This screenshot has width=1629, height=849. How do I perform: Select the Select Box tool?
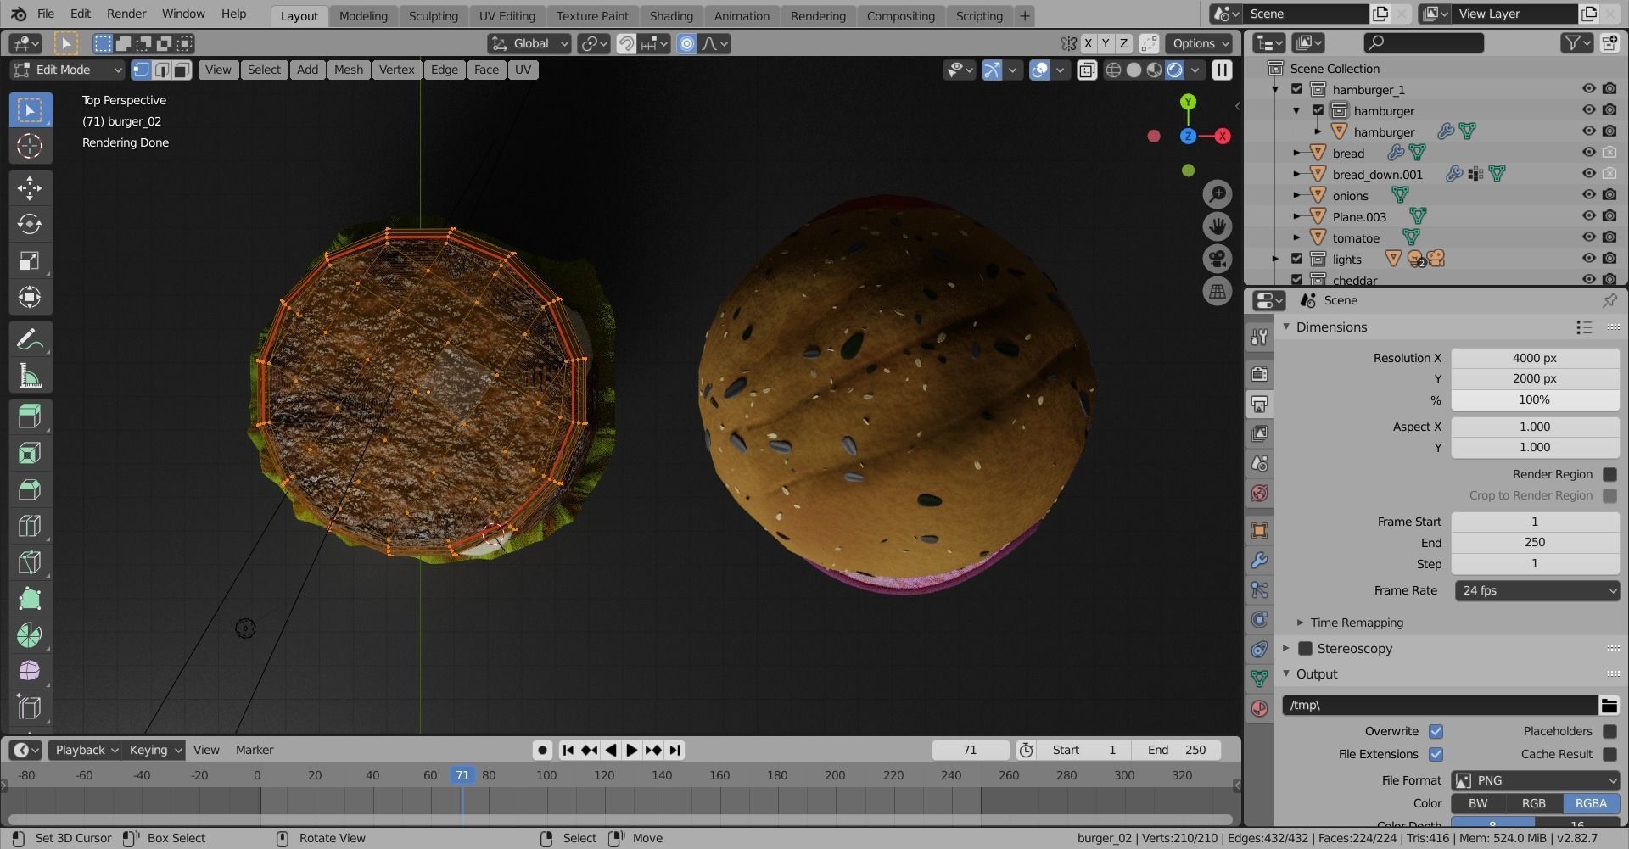point(30,110)
